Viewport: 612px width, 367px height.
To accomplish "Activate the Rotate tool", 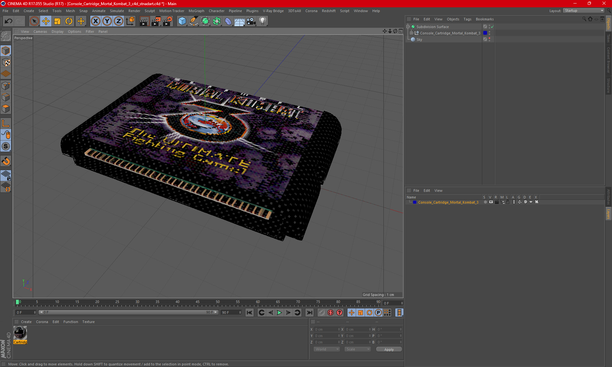I will pos(69,21).
